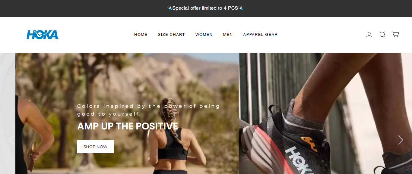This screenshot has height=174, width=412.
Task: Go to the previous banner slide arrow
Action: (x=11, y=140)
